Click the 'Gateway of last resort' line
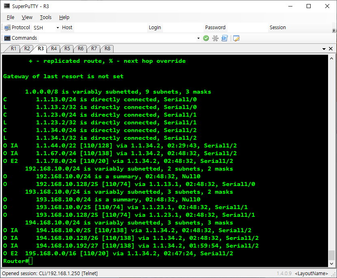Image resolution: width=337 pixels, height=278 pixels. click(63, 77)
